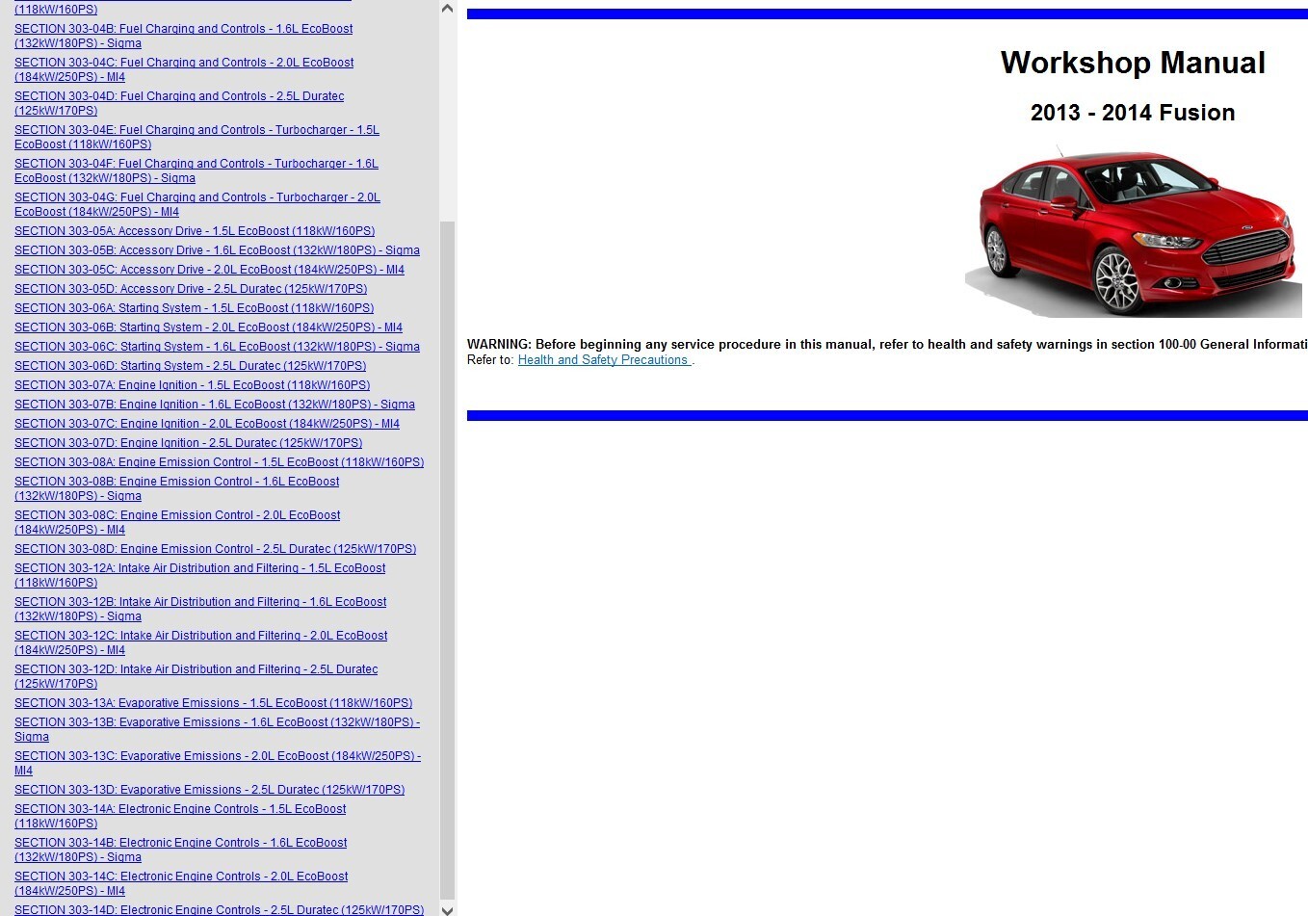Open SECTION 303-05A Accessory Drive 1.5L EcoBoost
The height and width of the screenshot is (916, 1308).
pyautogui.click(x=195, y=231)
